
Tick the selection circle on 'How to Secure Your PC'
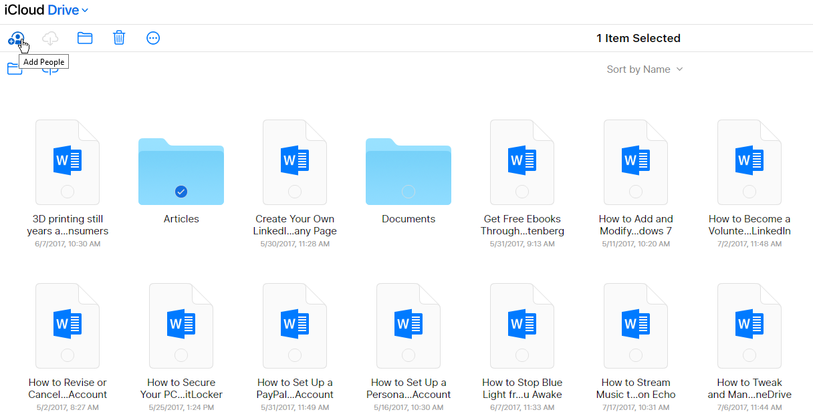[181, 355]
